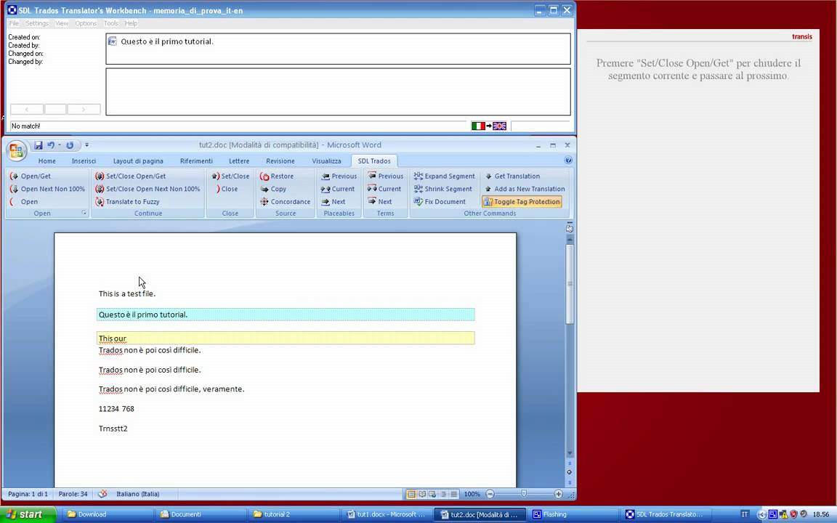This screenshot has height=523, width=837.
Task: Open Word help icon
Action: 568,160
